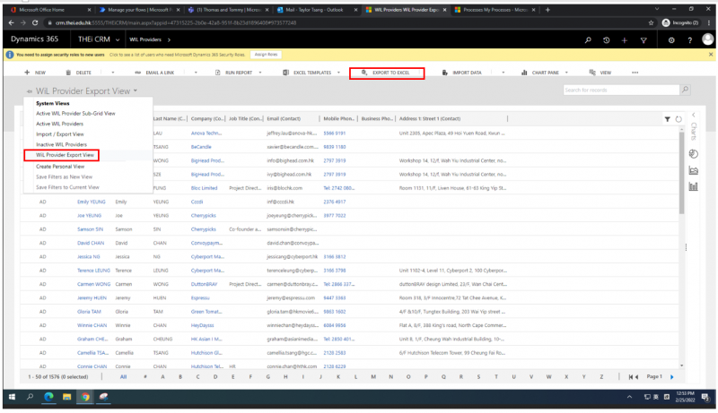This screenshot has width=718, height=413.
Task: Sort by Email (Contact) column header
Action: click(x=284, y=119)
